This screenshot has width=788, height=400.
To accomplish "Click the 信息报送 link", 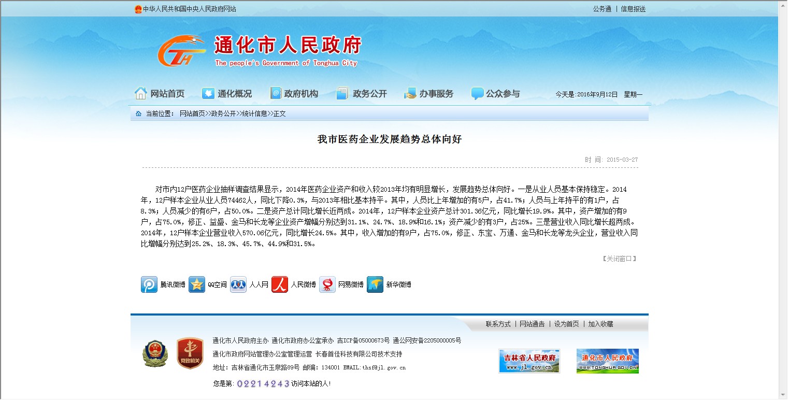I will 633,9.
